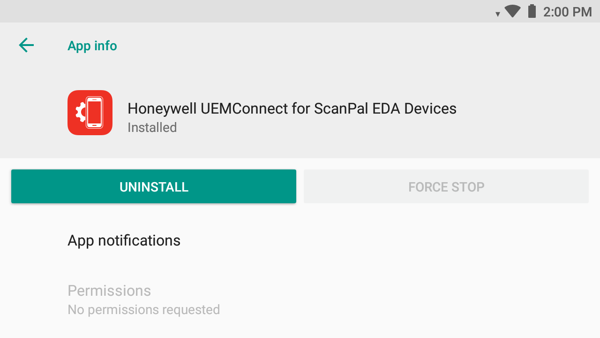
Task: Click "EDA Devices" in the app name
Action: [414, 109]
